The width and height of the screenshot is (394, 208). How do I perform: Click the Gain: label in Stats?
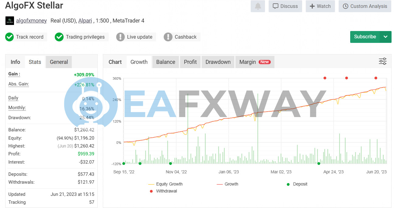[14, 74]
